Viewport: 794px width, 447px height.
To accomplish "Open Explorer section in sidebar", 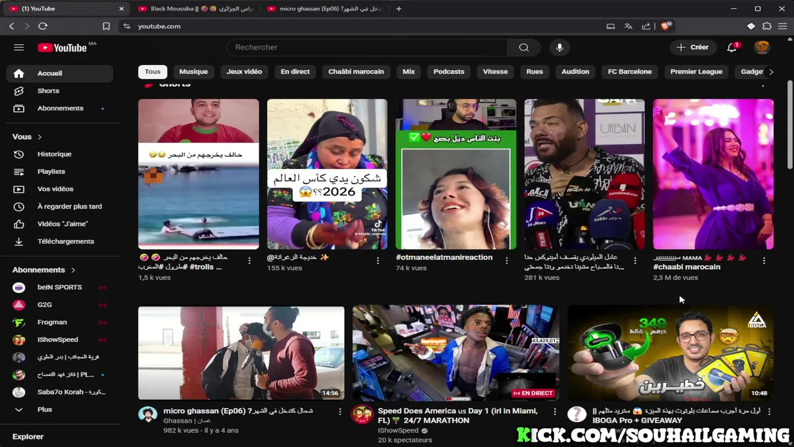I will pyautogui.click(x=28, y=436).
